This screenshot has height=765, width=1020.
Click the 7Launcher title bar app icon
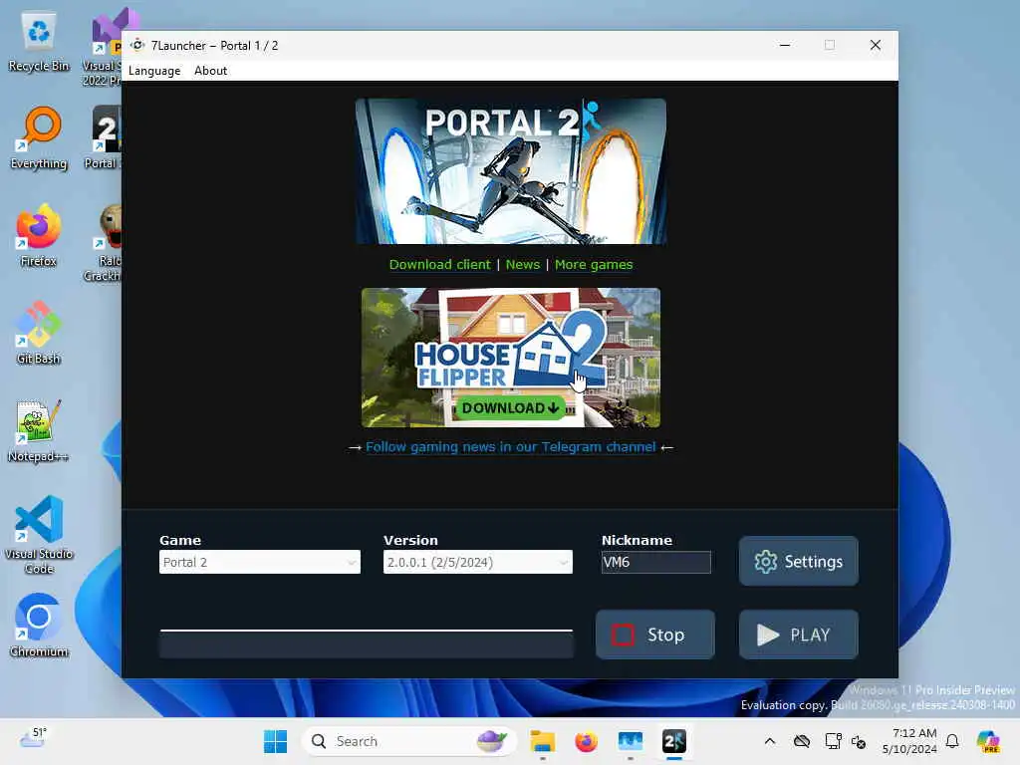(137, 46)
